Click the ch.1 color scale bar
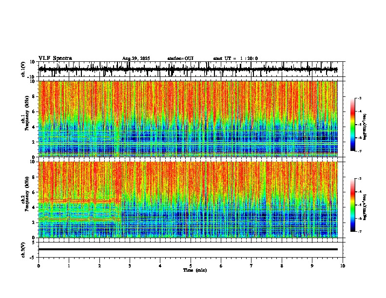Screen dimensions: 386x298 tap(353, 125)
